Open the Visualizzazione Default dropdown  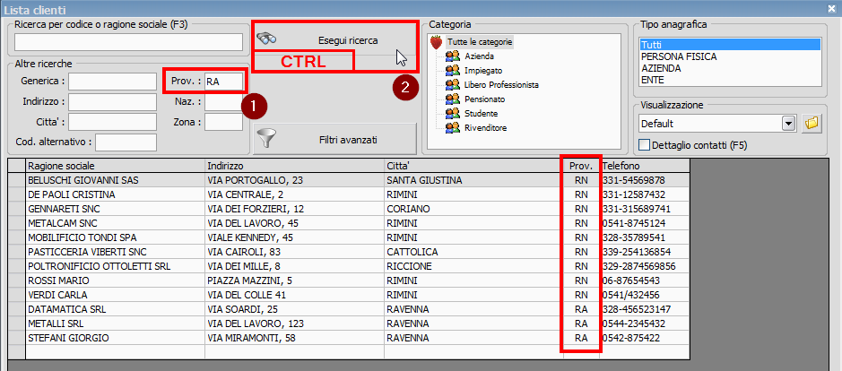pos(789,123)
